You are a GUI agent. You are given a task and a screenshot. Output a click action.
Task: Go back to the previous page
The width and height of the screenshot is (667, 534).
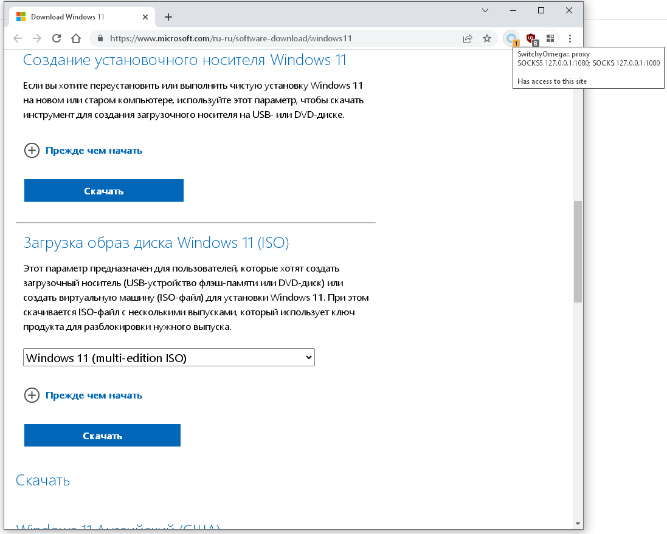(x=18, y=39)
